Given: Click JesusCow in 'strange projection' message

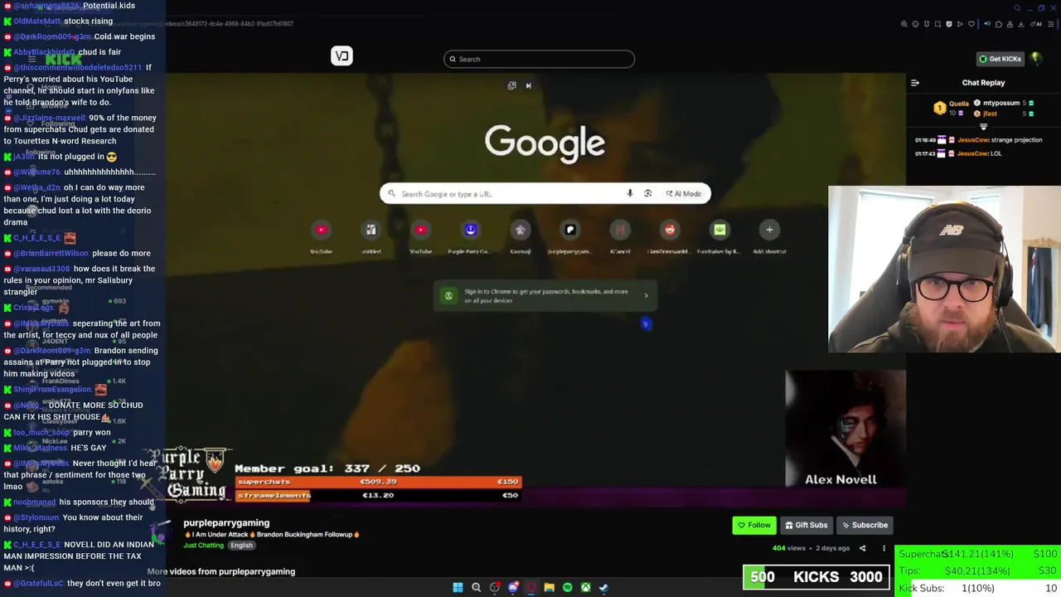Looking at the screenshot, I should [x=973, y=140].
